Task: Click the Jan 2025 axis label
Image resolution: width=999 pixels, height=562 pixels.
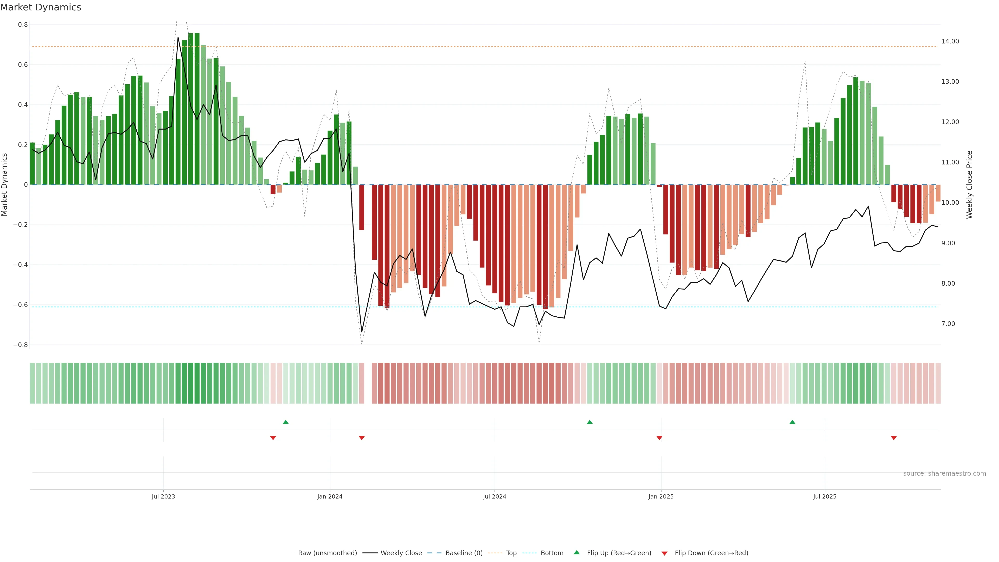Action: click(x=661, y=496)
